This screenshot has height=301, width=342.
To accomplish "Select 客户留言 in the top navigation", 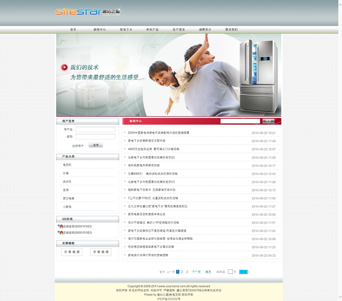I will pyautogui.click(x=179, y=30).
